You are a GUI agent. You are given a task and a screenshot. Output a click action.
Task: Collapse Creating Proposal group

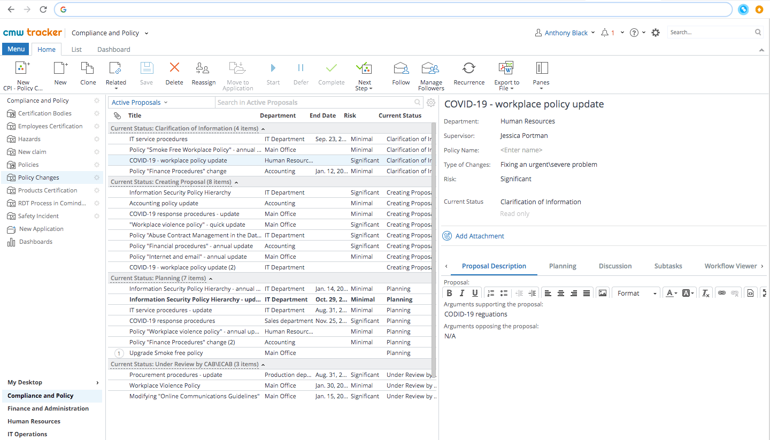(x=236, y=182)
